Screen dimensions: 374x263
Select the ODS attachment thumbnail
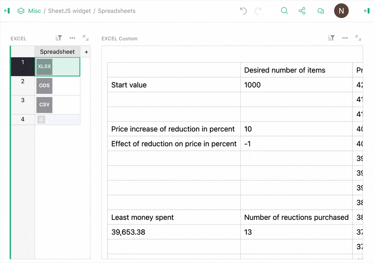(44, 86)
